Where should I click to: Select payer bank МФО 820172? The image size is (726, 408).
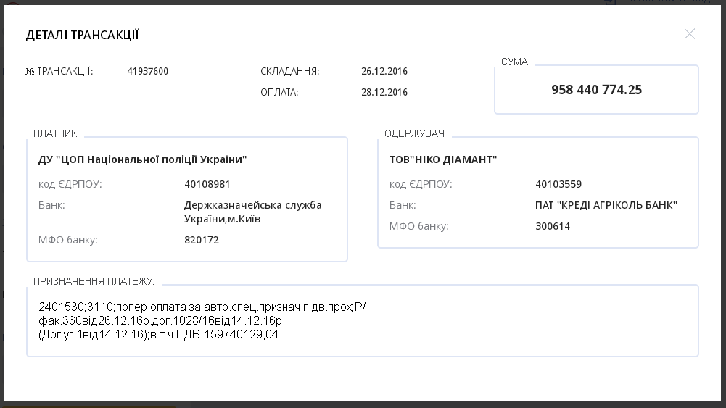(x=202, y=240)
